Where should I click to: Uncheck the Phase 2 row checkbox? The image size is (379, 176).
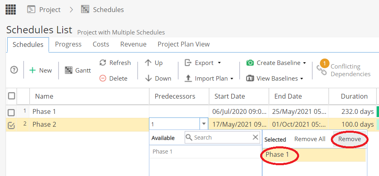(11, 125)
